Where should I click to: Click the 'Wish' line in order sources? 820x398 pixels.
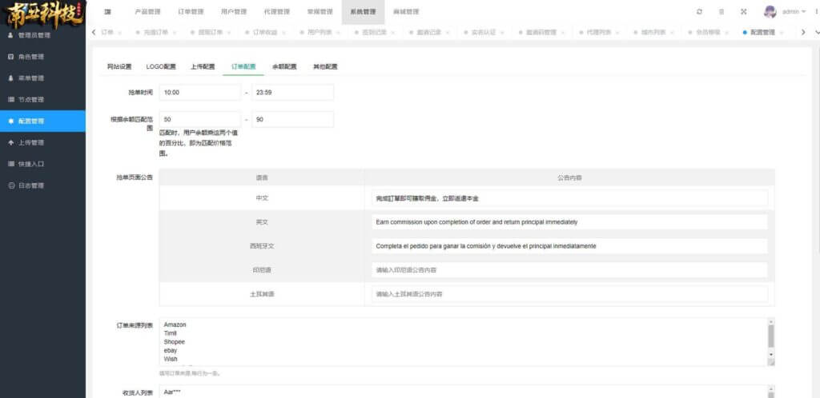tap(171, 359)
